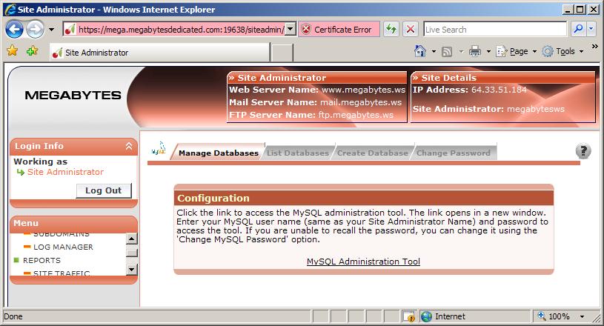The image size is (604, 326).
Task: Click the browser Back arrow button
Action: (x=15, y=30)
